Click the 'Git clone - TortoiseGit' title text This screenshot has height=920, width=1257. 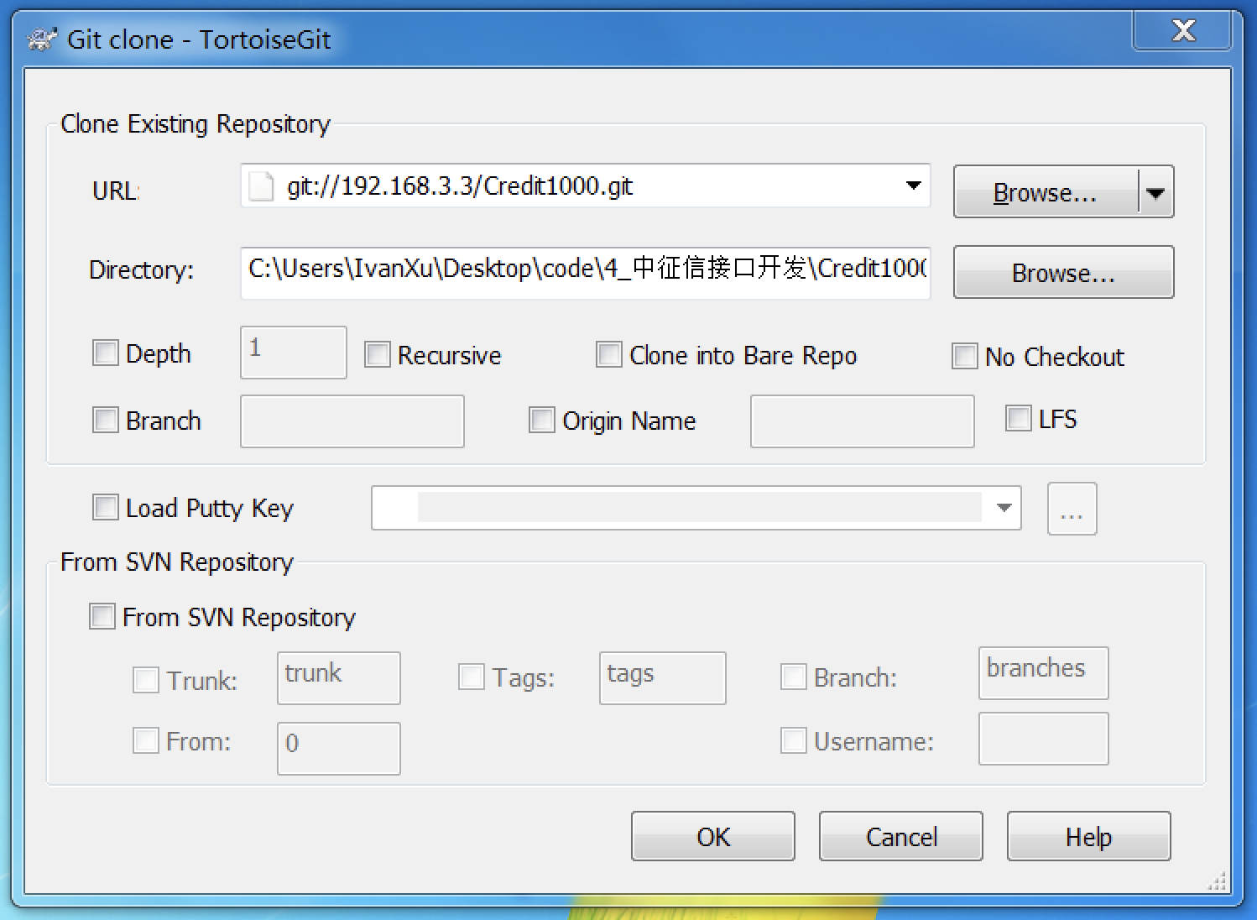point(199,39)
